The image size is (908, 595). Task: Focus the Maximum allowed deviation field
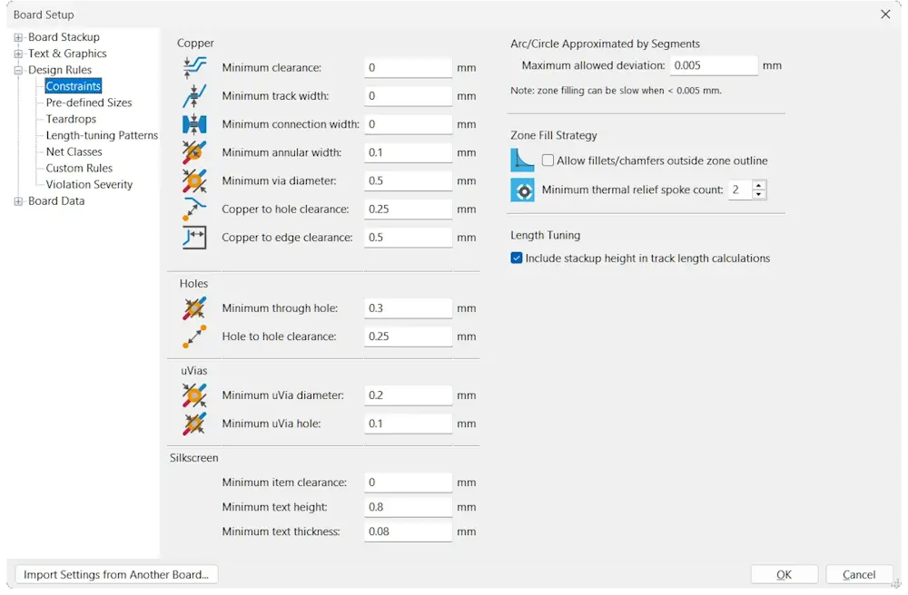tap(714, 65)
